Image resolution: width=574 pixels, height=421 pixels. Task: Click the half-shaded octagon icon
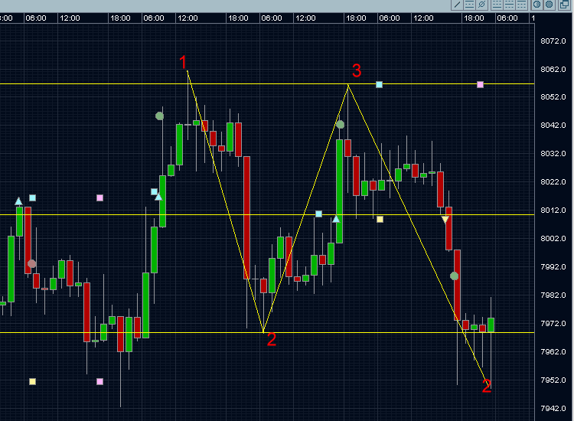click(x=537, y=5)
